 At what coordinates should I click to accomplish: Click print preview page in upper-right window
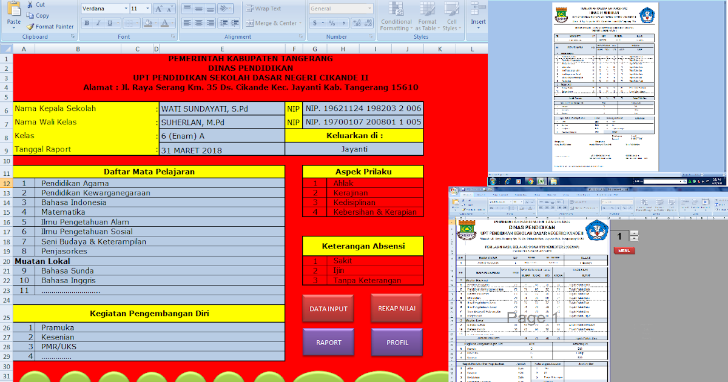[x=606, y=87]
